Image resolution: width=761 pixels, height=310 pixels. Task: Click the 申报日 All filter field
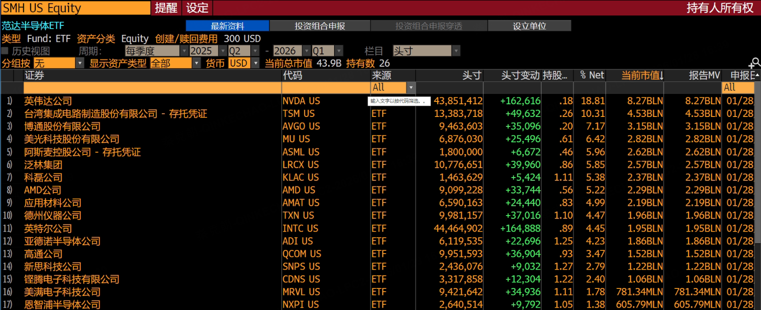tap(738, 87)
